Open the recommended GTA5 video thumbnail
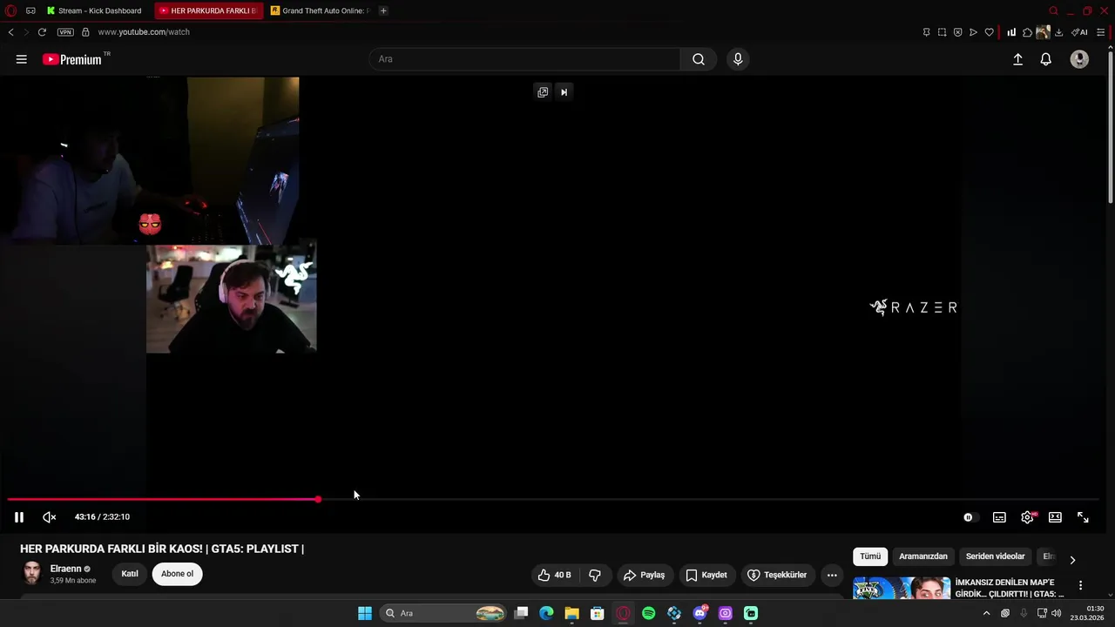Image resolution: width=1115 pixels, height=627 pixels. click(x=902, y=588)
